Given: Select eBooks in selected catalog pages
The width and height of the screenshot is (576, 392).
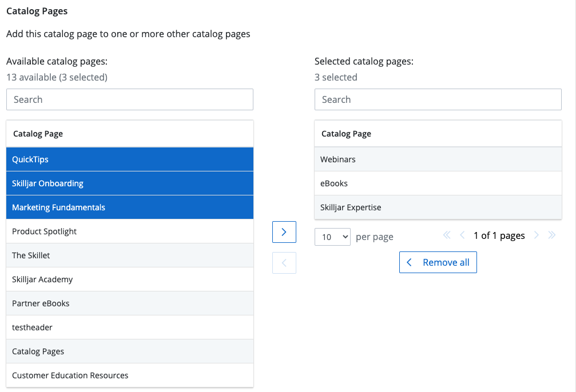Looking at the screenshot, I should [x=438, y=183].
